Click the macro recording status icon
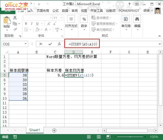The height and width of the screenshot is (140, 163). [x=15, y=137]
